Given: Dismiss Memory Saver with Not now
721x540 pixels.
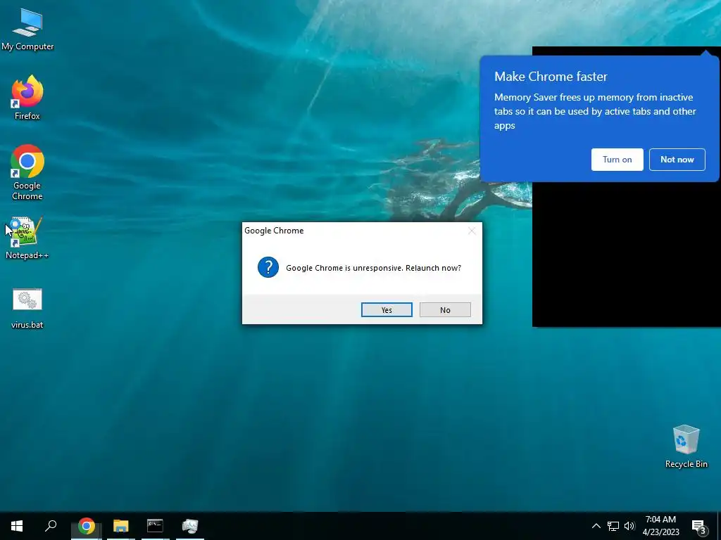Looking at the screenshot, I should point(677,160).
